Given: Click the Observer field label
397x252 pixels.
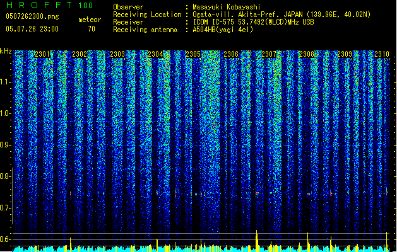Looking at the screenshot, I should pyautogui.click(x=128, y=7).
